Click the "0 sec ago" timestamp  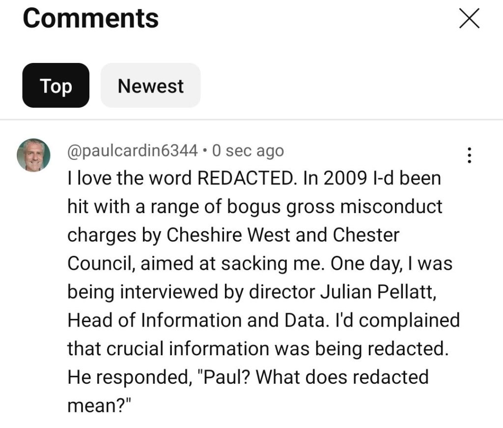point(248,151)
